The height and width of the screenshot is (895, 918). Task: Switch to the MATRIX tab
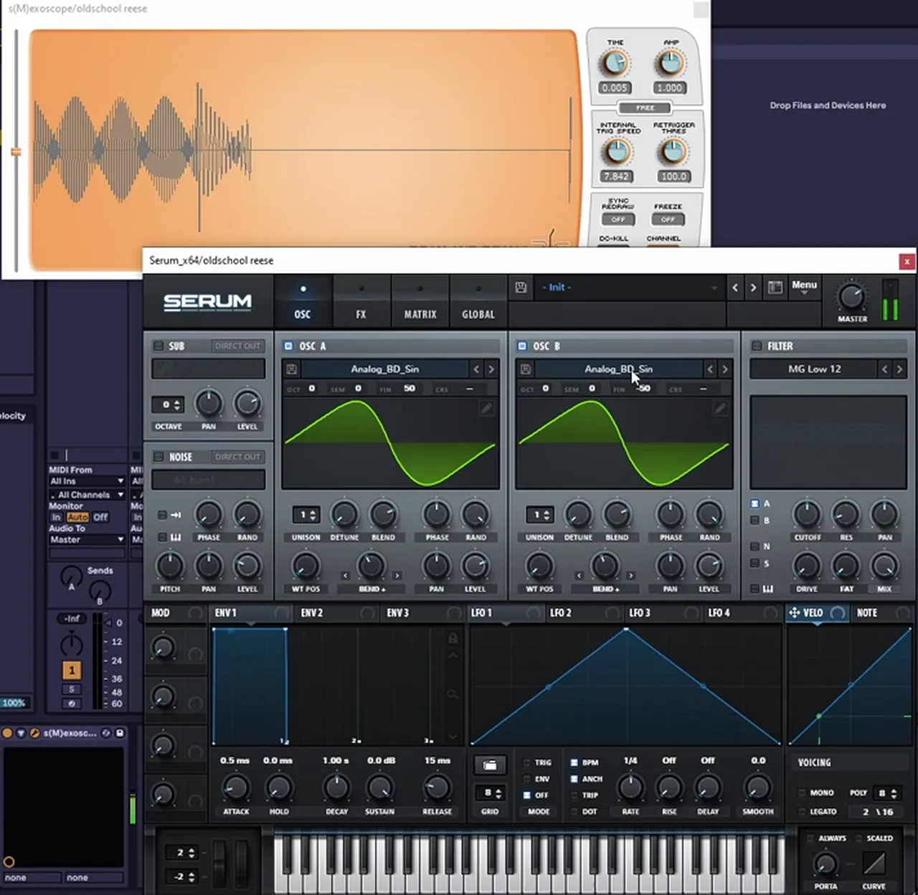420,301
